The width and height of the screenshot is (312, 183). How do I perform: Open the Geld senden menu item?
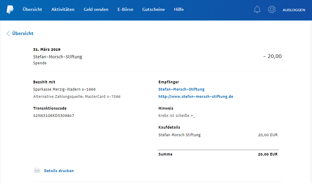point(96,9)
